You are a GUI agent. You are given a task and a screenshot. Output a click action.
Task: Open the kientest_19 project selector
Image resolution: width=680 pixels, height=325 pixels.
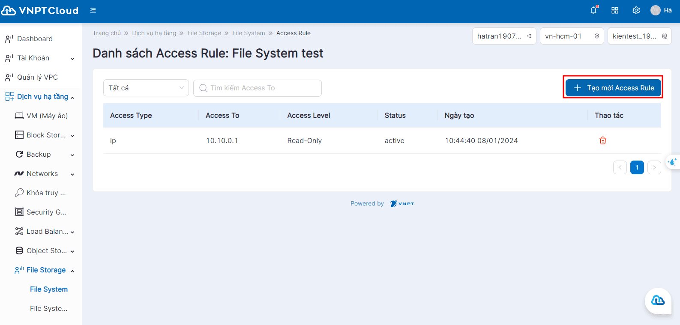coord(640,36)
